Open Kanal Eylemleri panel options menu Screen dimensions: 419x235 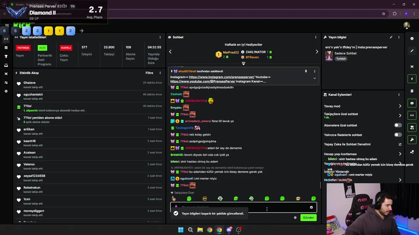pyautogui.click(x=399, y=95)
